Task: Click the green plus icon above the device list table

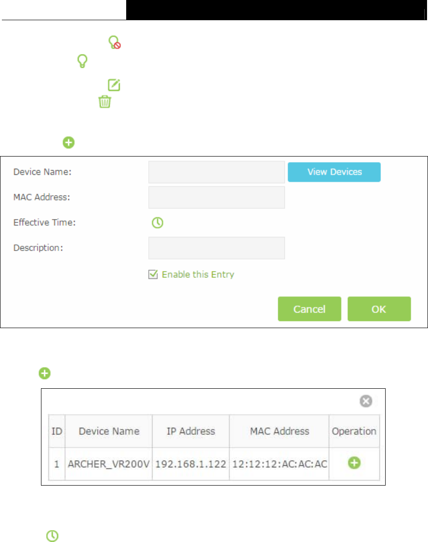Action: [x=45, y=373]
